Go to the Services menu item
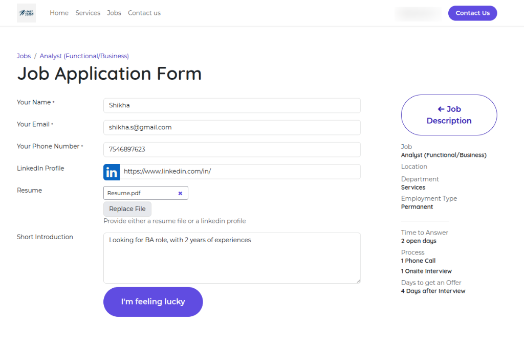524x347 pixels. point(88,13)
